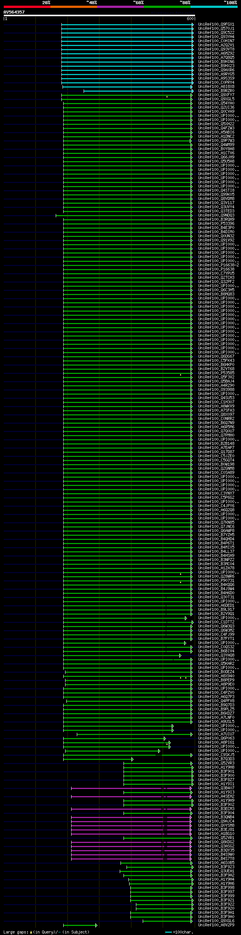This screenshot has width=241, height=935.
Task: Open hit UniRef100_Q9XGL6
Action: [x=216, y=921]
